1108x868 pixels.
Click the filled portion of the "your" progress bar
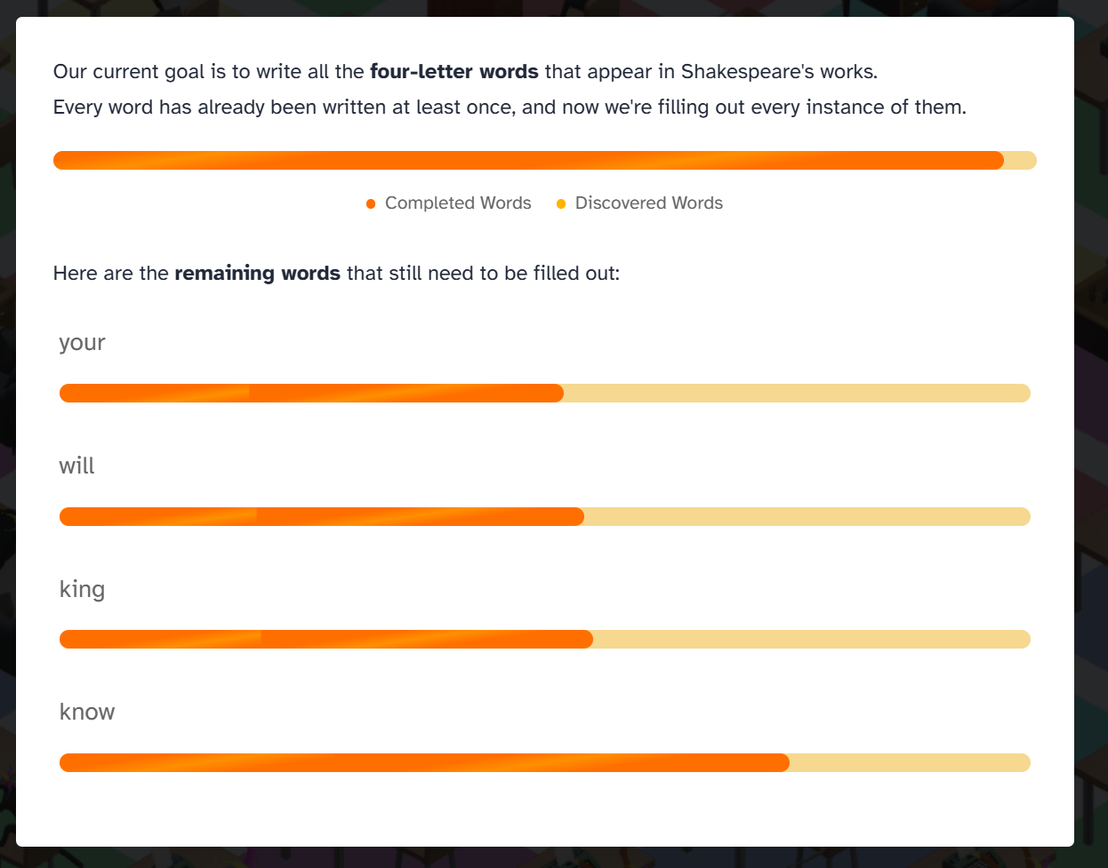point(311,394)
